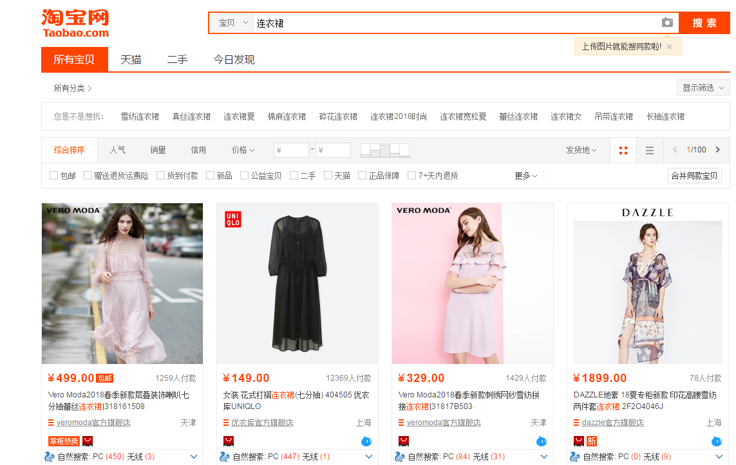736x465 pixels.
Task: Check the 赠送退货运费险 filter
Action: tap(88, 176)
